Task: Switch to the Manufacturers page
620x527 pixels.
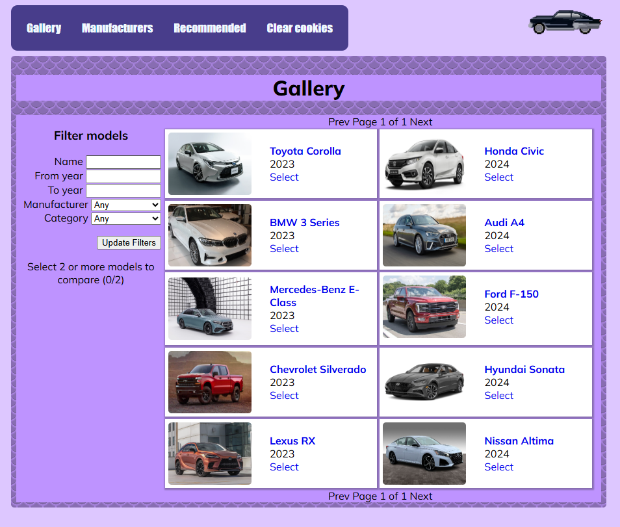Action: click(117, 28)
